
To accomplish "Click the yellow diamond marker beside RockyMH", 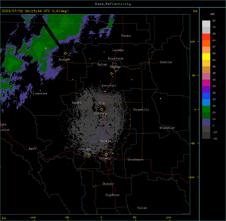I will [66, 54].
